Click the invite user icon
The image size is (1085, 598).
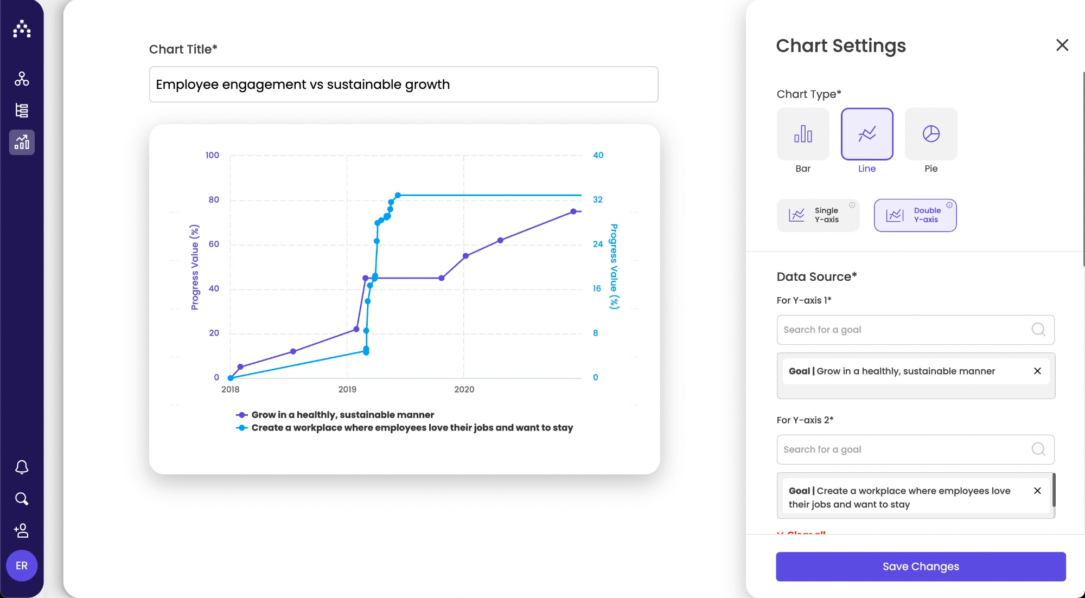tap(22, 530)
